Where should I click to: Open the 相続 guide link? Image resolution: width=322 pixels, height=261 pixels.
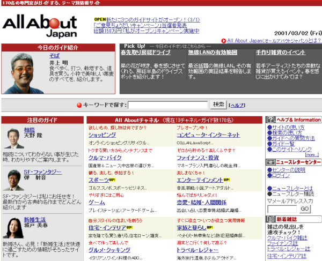click(30, 130)
